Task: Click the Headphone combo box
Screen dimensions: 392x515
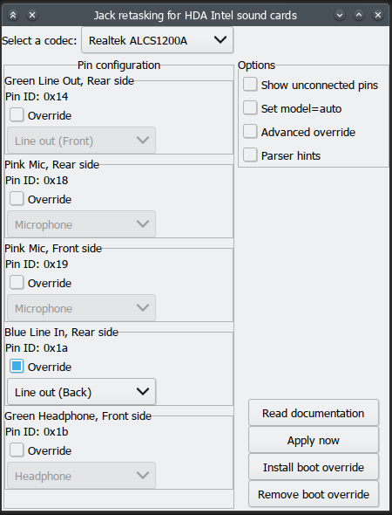Action: (x=81, y=476)
